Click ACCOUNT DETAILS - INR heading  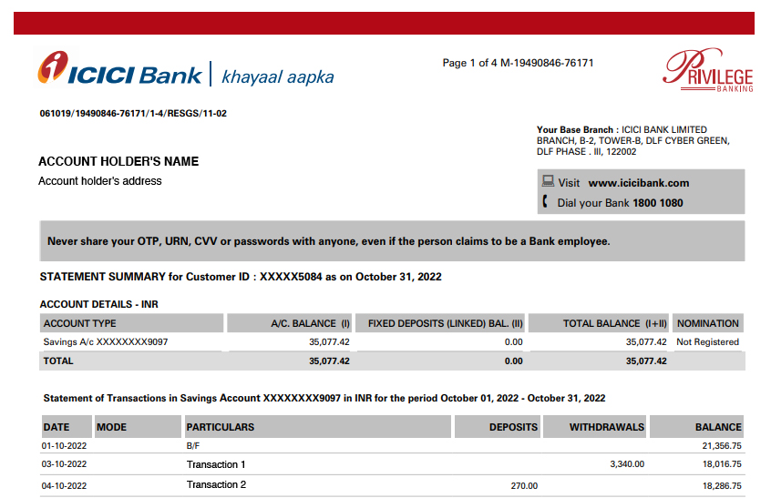tap(98, 304)
